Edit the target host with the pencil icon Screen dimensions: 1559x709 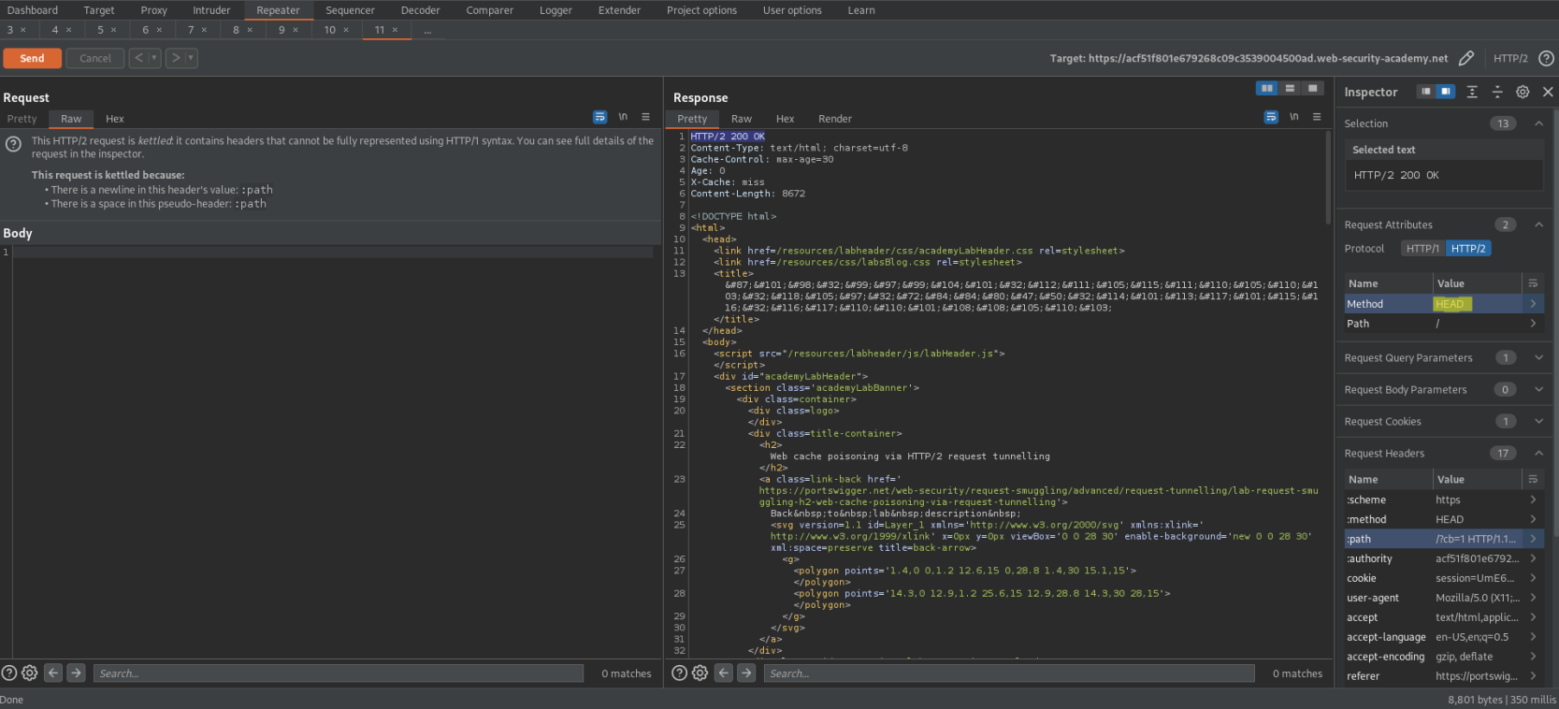coord(1466,58)
